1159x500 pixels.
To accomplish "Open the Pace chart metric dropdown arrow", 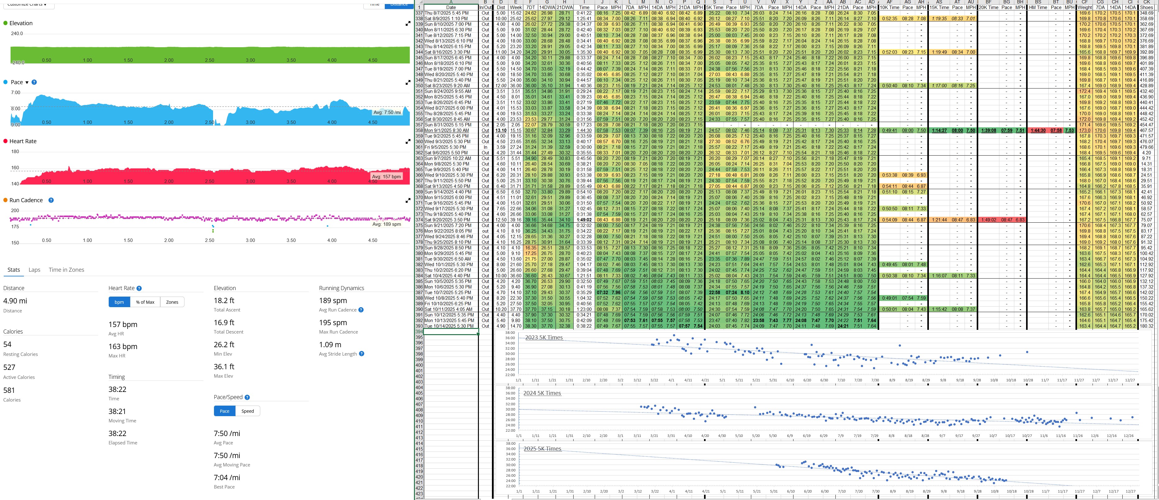I will tap(27, 82).
